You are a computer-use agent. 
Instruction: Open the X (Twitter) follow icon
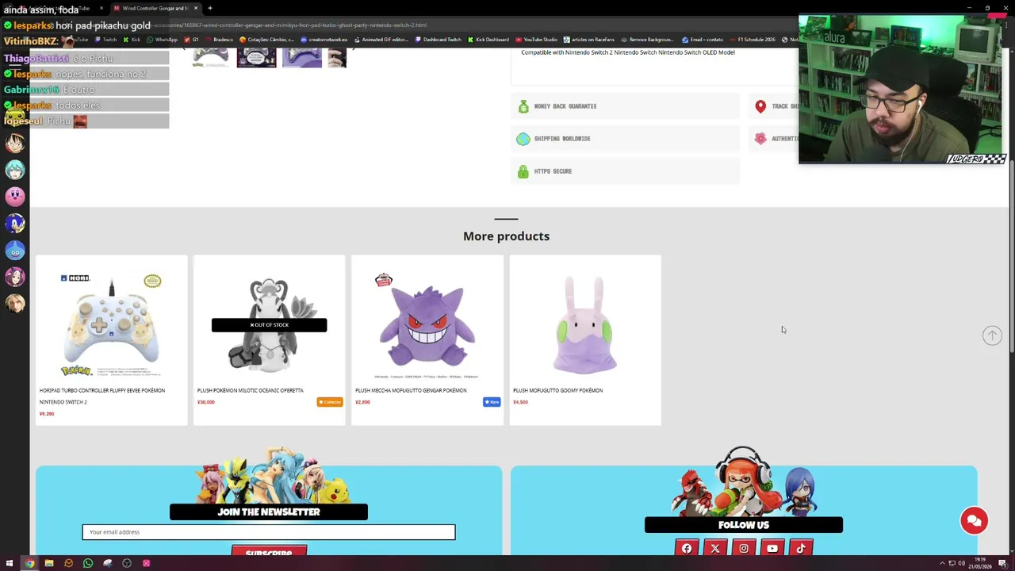point(715,548)
